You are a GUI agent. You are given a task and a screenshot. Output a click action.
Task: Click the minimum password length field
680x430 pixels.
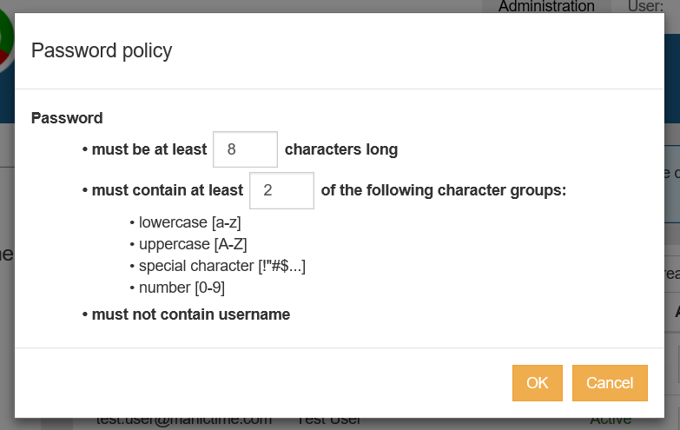(245, 149)
